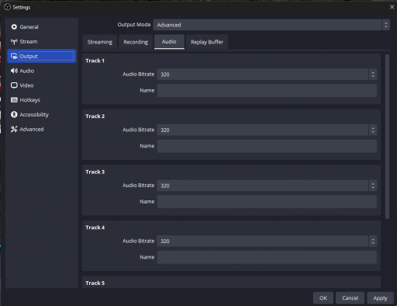Open Output Mode dropdown arrow

pyautogui.click(x=386, y=25)
